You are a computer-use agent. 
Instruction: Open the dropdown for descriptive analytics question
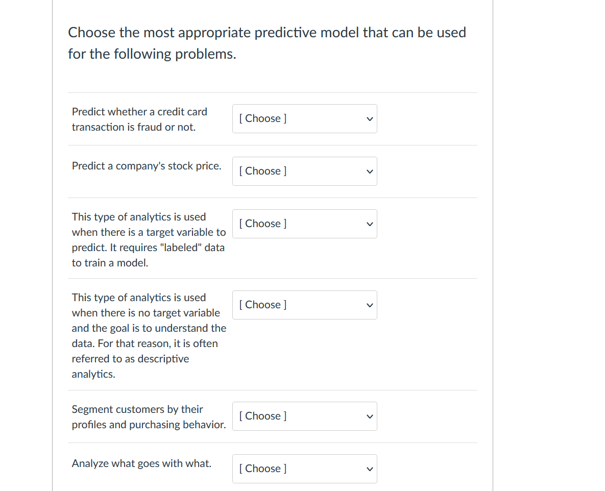coord(304,305)
